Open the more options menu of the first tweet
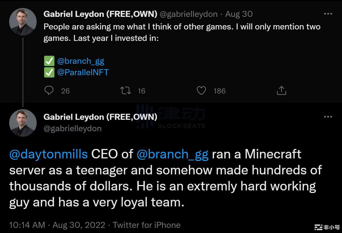Image resolution: width=342 pixels, height=233 pixels. point(328,14)
